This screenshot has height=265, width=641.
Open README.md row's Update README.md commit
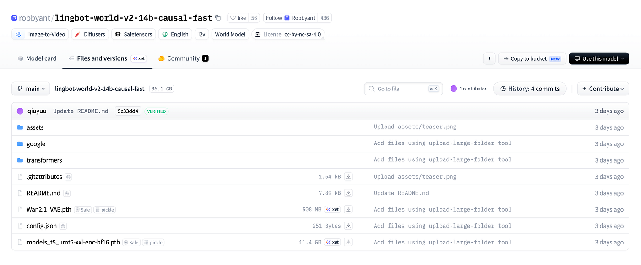pyautogui.click(x=401, y=193)
